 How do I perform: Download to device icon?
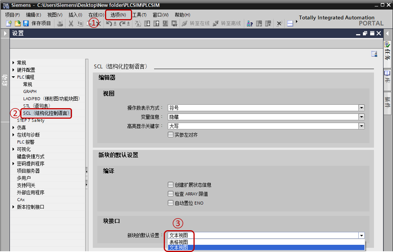coord(147,24)
